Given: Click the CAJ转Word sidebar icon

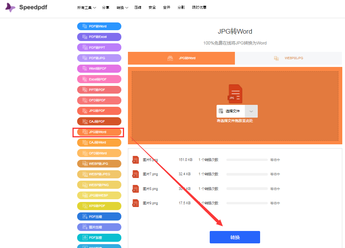Looking at the screenshot, I should 85,142.
